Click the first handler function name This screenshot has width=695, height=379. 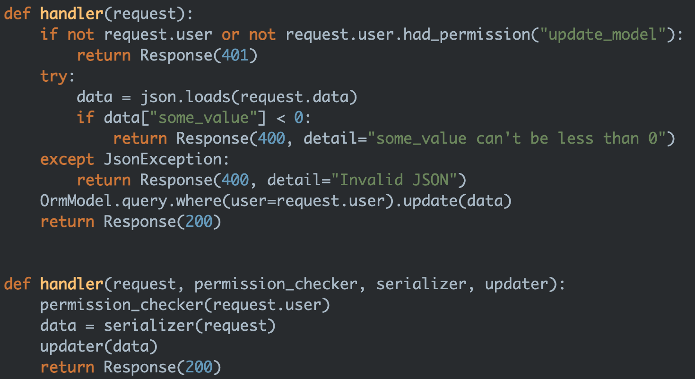[x=71, y=14]
